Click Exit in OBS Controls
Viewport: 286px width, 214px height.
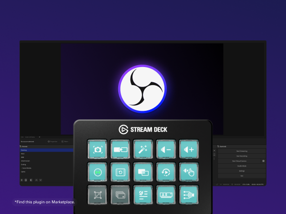(242, 176)
